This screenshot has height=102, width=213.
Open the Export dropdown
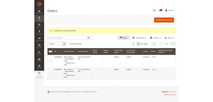(x=169, y=38)
